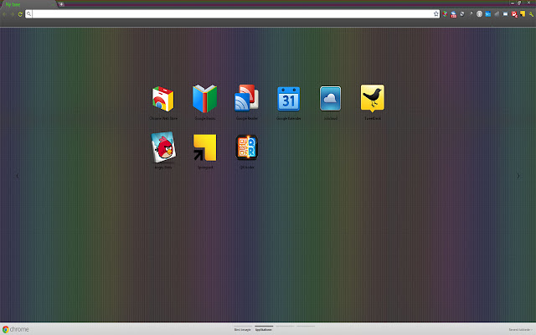Image resolution: width=536 pixels, height=335 pixels.
Task: Click the red checkmark extension icon
Action: tap(514, 14)
